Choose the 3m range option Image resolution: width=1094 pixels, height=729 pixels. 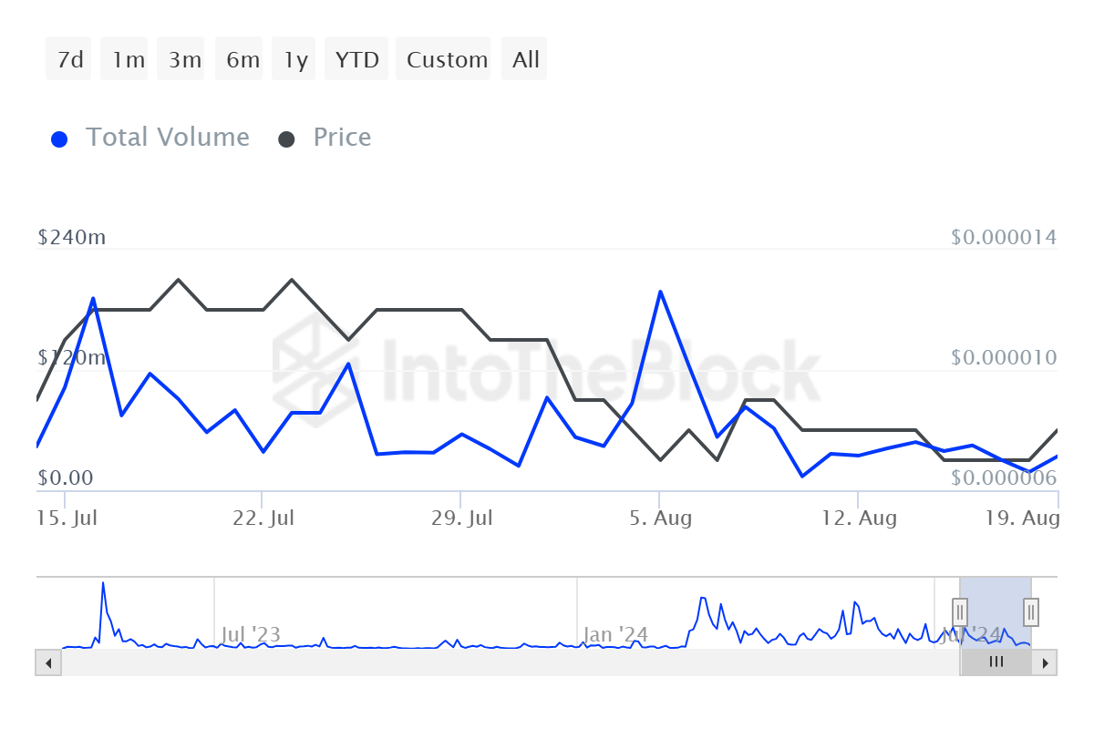tap(185, 59)
